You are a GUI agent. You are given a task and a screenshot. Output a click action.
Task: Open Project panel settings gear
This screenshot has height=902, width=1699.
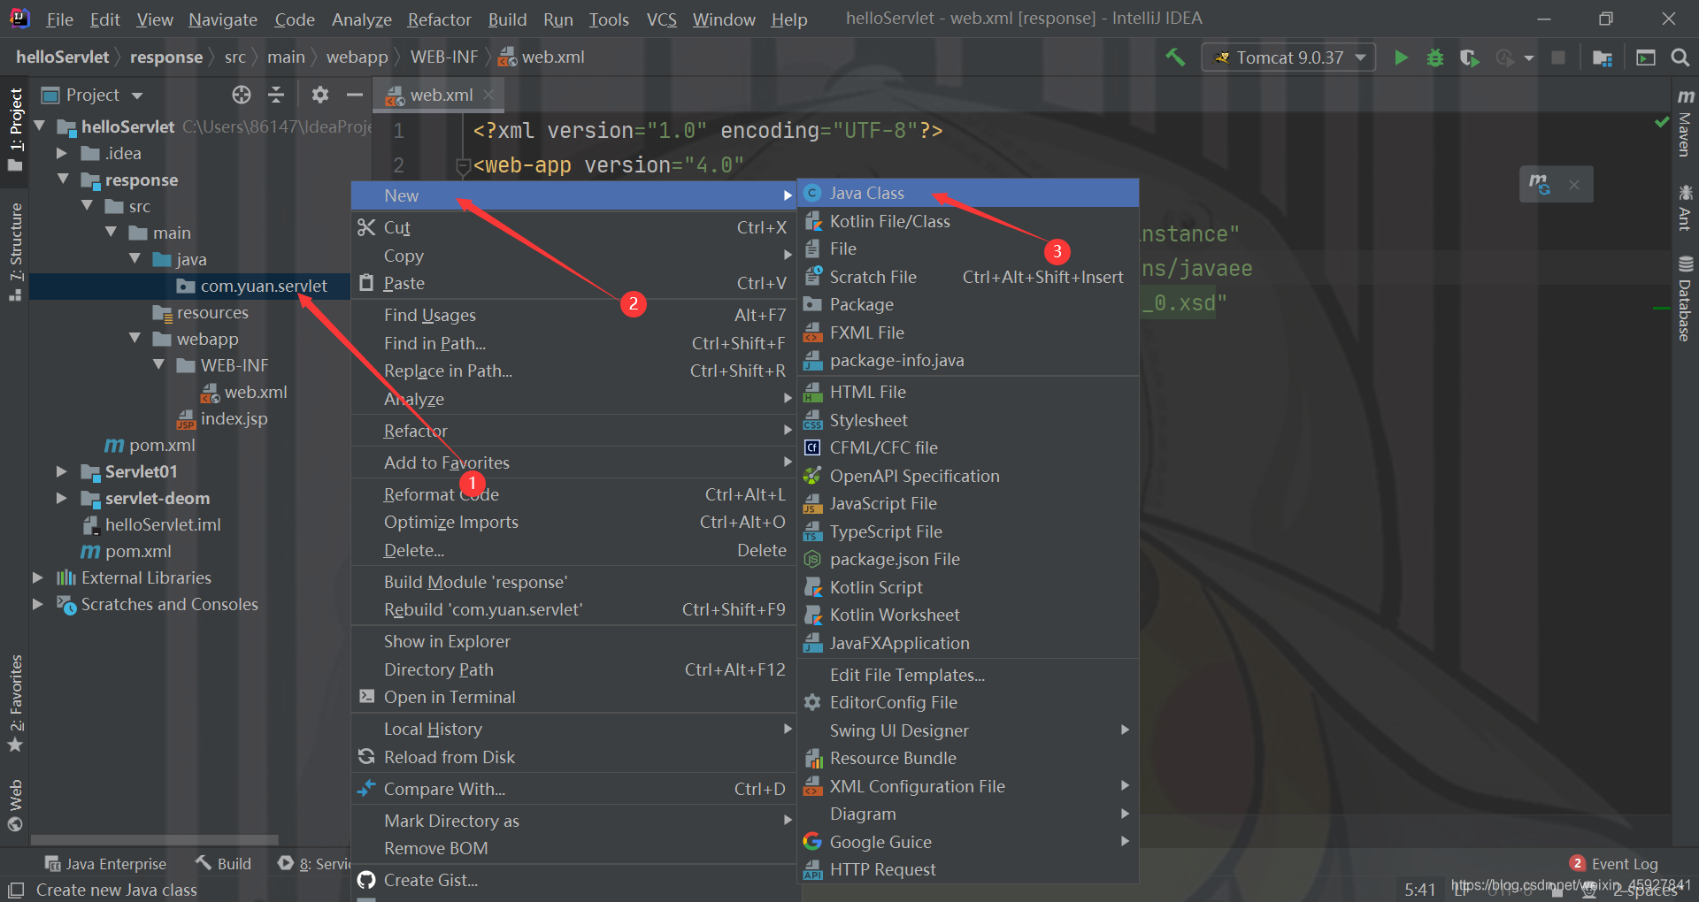click(320, 95)
